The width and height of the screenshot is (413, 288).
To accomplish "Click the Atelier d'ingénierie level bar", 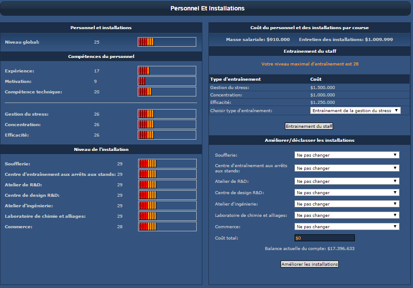I will (167, 206).
